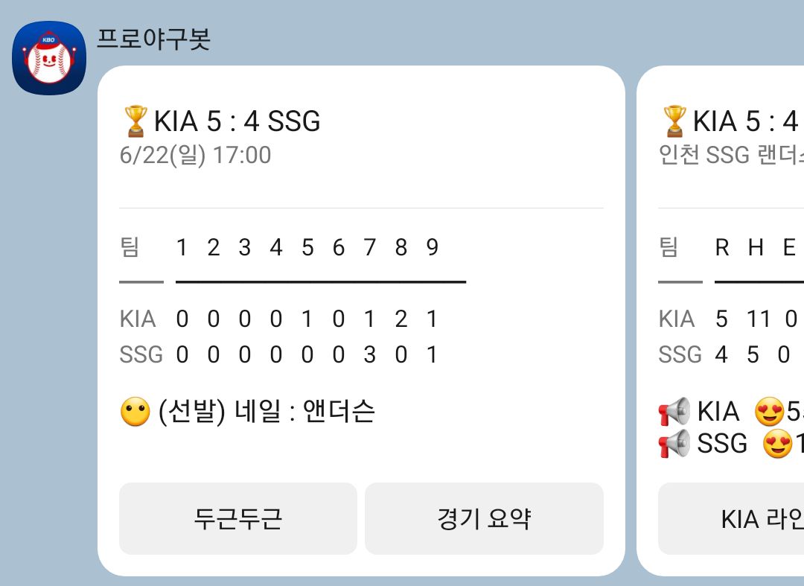
Task: Click the face emoji next to 선발
Action: (x=135, y=412)
